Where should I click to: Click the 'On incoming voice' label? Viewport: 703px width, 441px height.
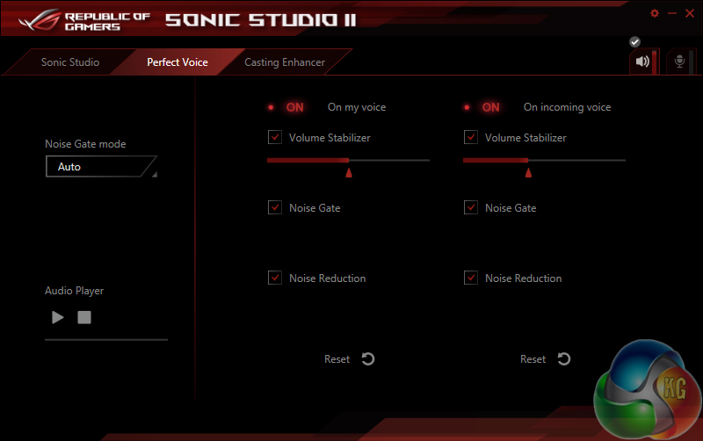[567, 107]
